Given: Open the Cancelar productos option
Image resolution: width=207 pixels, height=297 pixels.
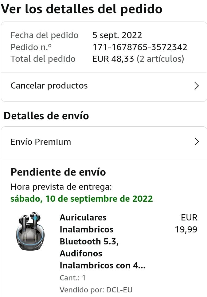Looking at the screenshot, I should 49,86.
